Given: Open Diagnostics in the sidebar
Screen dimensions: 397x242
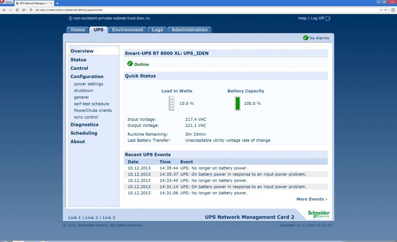Looking at the screenshot, I should [x=84, y=125].
